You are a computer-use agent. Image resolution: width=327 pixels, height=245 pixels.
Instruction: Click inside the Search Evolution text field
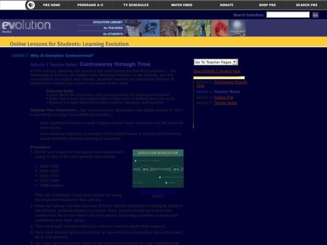pos(288,15)
